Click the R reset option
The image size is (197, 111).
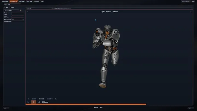click(56, 99)
